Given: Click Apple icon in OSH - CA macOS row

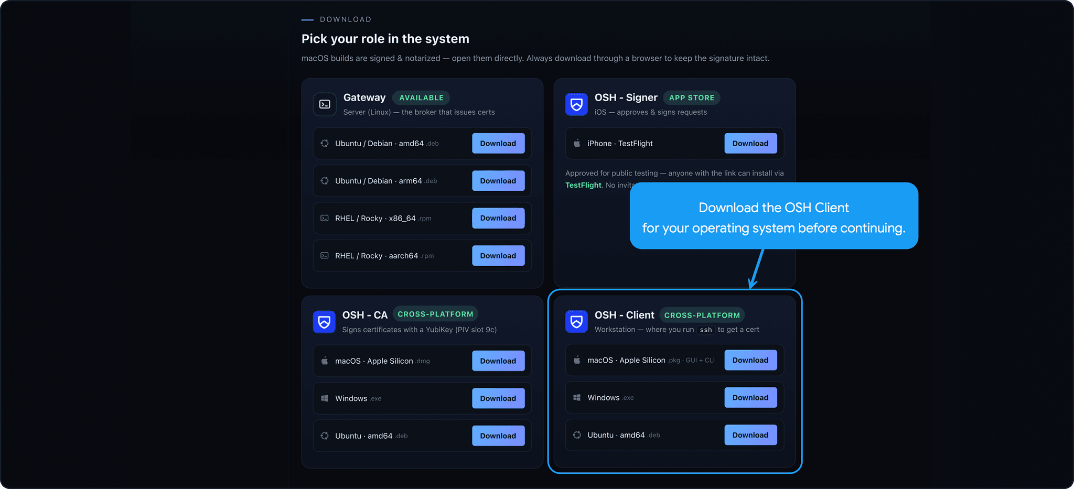Looking at the screenshot, I should [325, 361].
